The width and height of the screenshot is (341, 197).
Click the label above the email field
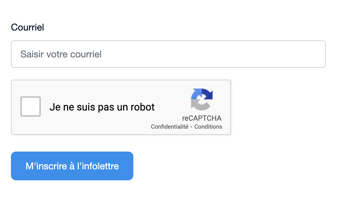(x=27, y=27)
